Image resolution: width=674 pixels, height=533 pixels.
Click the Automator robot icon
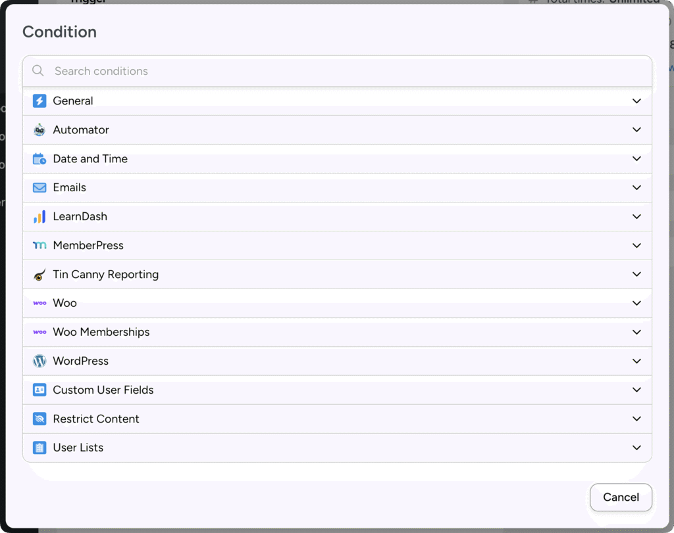[40, 129]
